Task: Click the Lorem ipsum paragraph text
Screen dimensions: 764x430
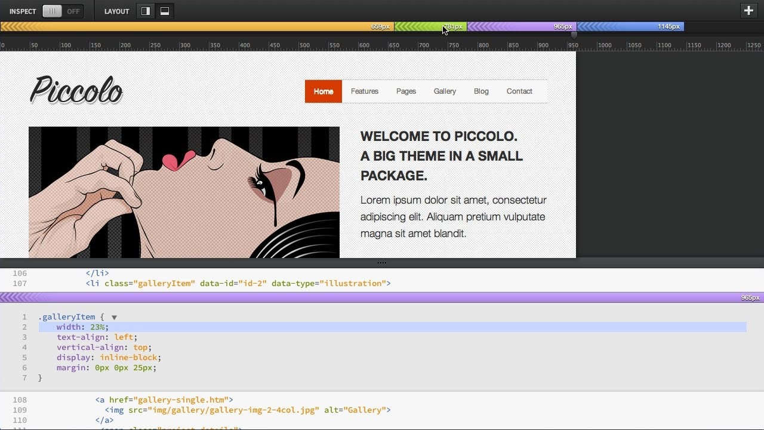Action: pos(454,217)
